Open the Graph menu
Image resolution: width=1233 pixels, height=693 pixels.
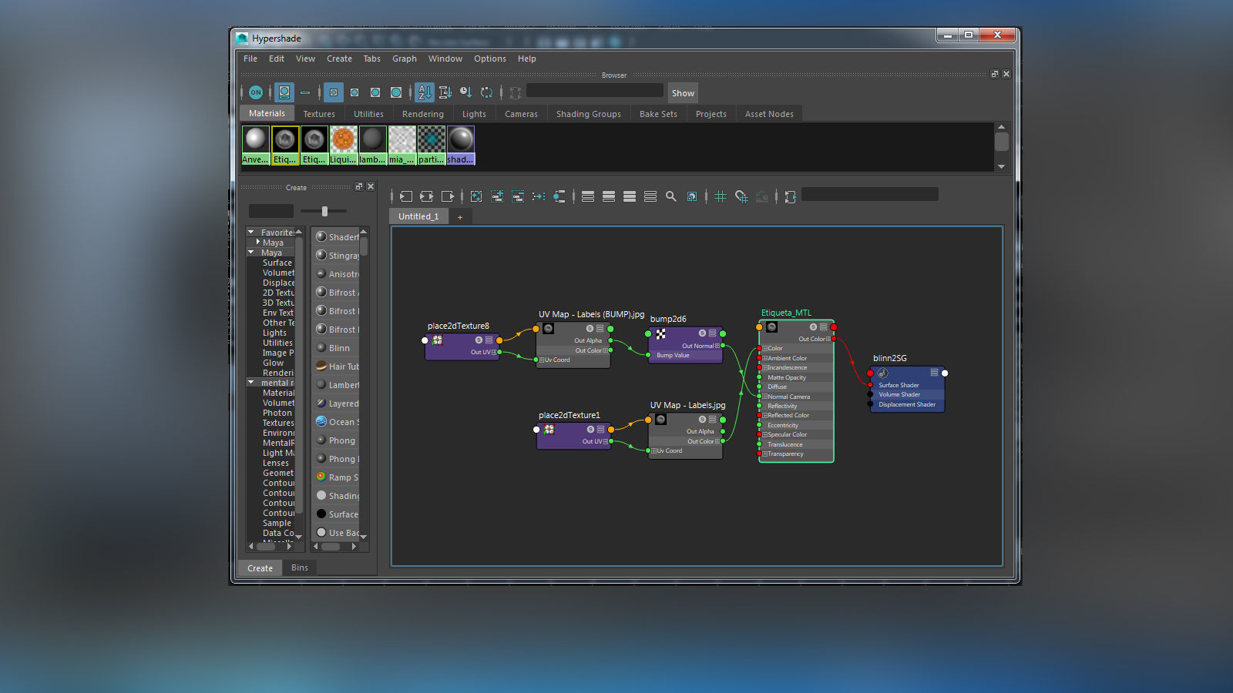(x=405, y=59)
